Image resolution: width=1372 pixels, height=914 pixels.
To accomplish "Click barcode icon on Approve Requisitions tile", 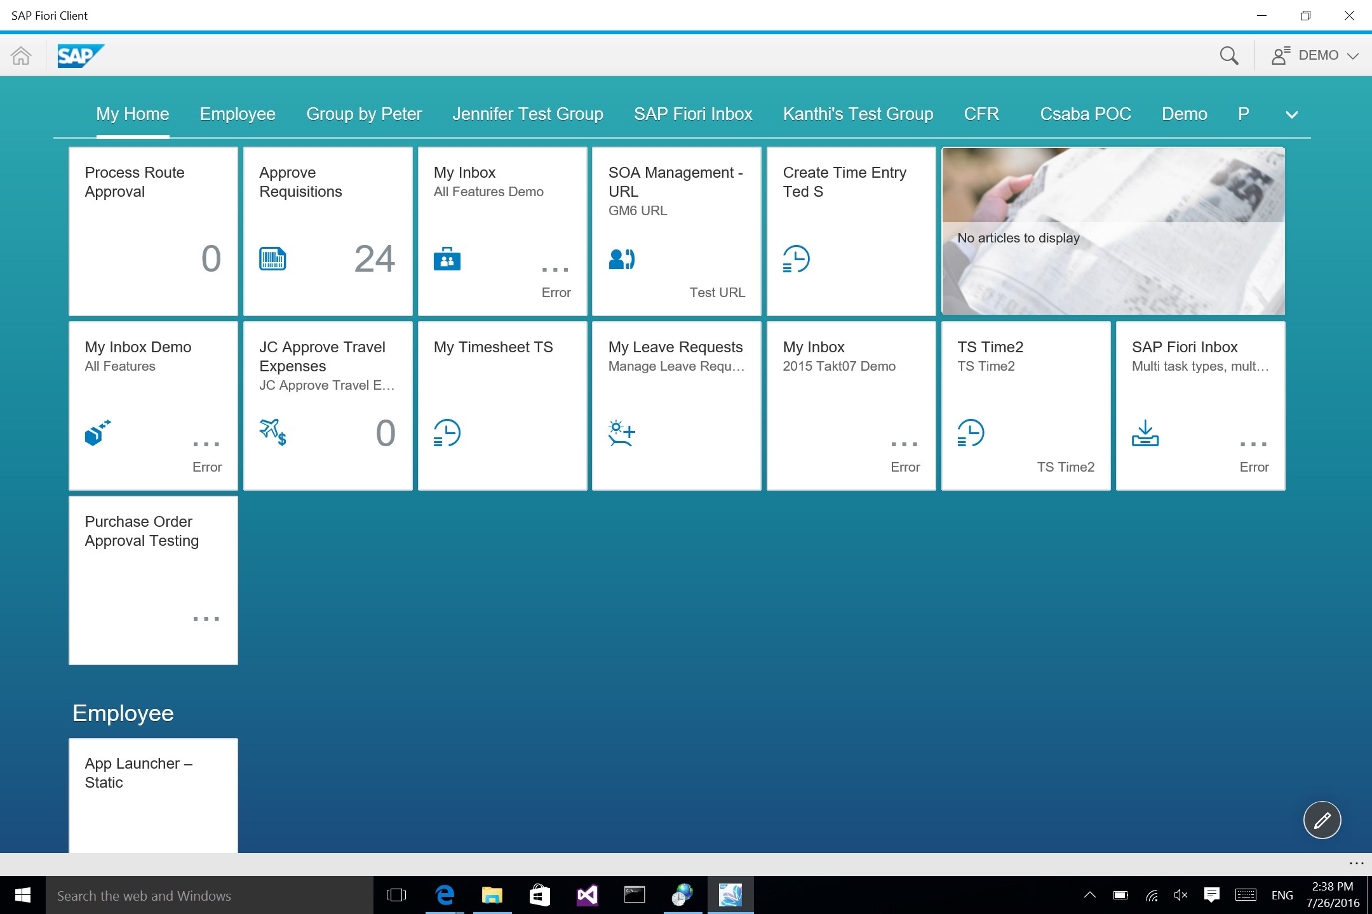I will click(x=272, y=259).
